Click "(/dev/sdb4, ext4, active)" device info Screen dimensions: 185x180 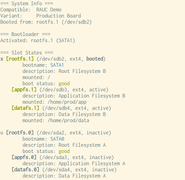[x=77, y=108]
